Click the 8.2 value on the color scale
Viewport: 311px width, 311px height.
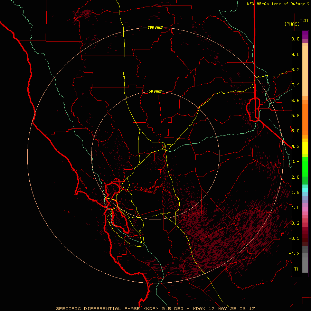pos(295,69)
